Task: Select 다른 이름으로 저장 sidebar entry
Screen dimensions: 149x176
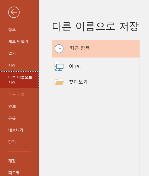Action: tap(19, 80)
